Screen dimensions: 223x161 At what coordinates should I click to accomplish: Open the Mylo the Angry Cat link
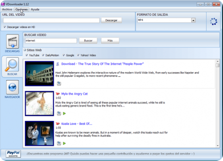point(74,94)
